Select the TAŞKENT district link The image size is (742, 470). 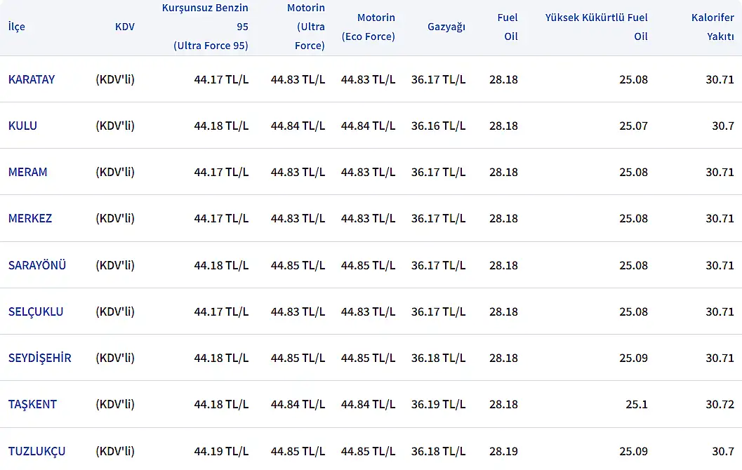coord(32,404)
